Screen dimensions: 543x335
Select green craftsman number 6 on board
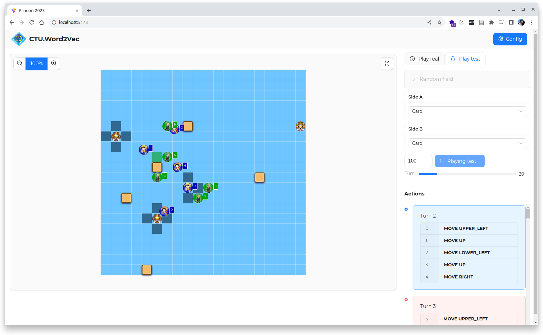point(167,157)
